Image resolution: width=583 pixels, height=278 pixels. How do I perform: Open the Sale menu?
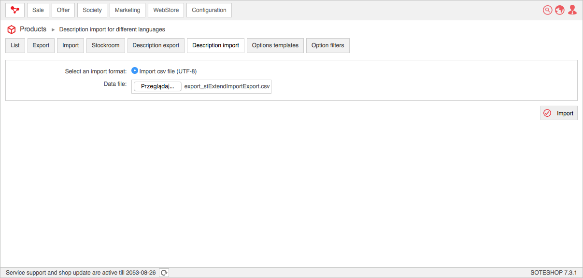point(38,10)
